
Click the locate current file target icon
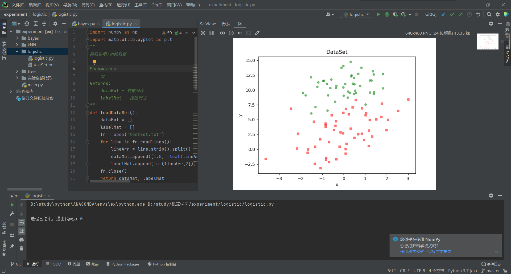(27, 24)
